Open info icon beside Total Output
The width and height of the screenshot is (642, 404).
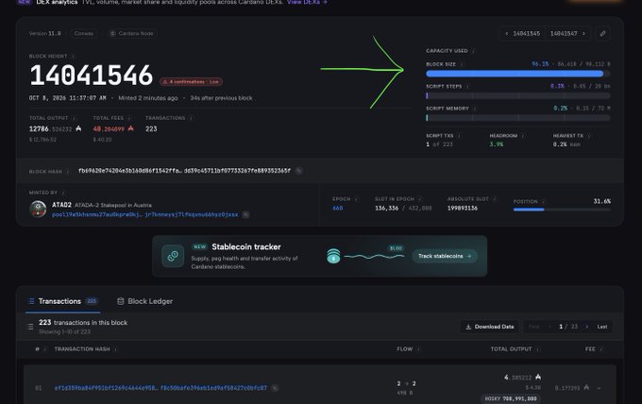coord(74,118)
